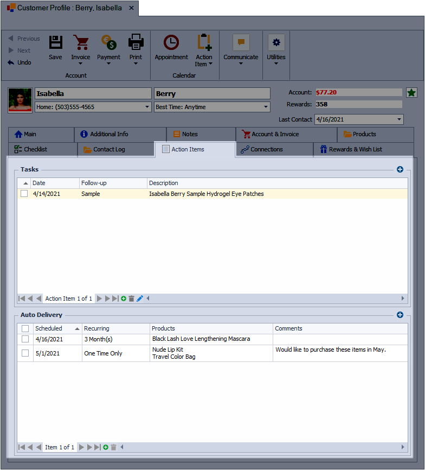The image size is (425, 470).
Task: Select the 5/1/2021 auto delivery checkbox
Action: pyautogui.click(x=25, y=353)
